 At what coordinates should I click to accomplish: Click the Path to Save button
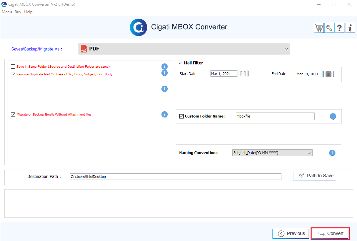click(x=315, y=176)
